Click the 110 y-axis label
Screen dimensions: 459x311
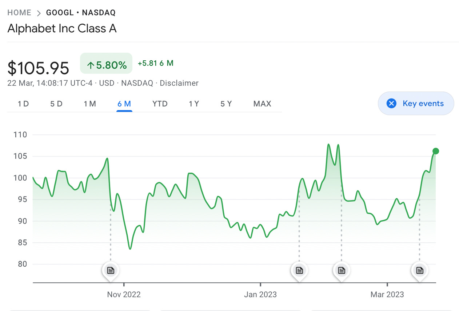[x=20, y=135]
